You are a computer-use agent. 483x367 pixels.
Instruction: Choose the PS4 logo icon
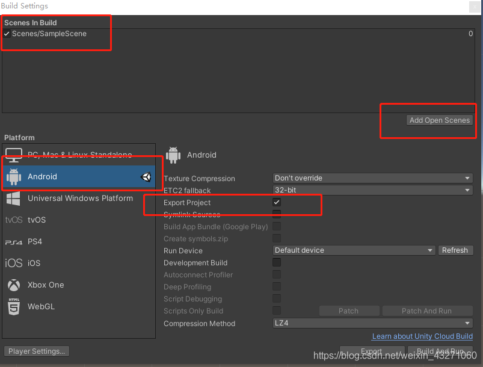coord(14,242)
